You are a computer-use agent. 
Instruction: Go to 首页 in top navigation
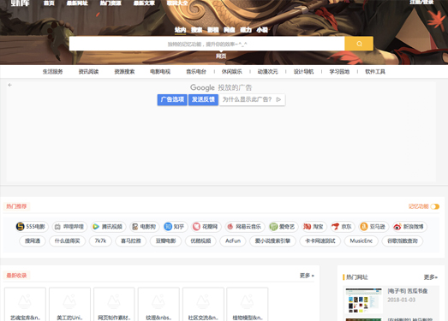click(49, 3)
